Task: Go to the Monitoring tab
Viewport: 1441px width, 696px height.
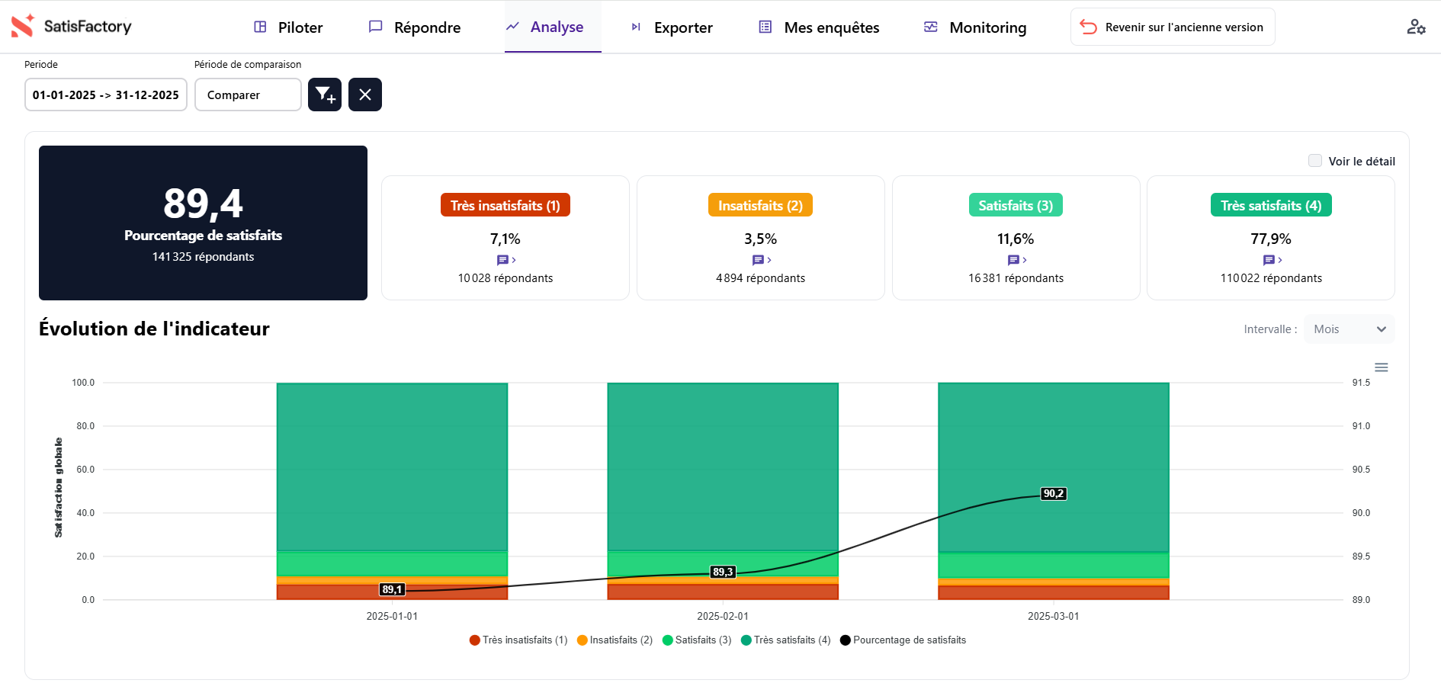Action: click(x=975, y=27)
